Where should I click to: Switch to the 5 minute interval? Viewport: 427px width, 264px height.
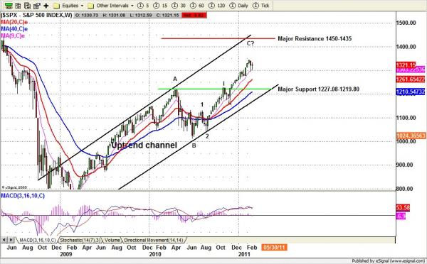(143, 6)
